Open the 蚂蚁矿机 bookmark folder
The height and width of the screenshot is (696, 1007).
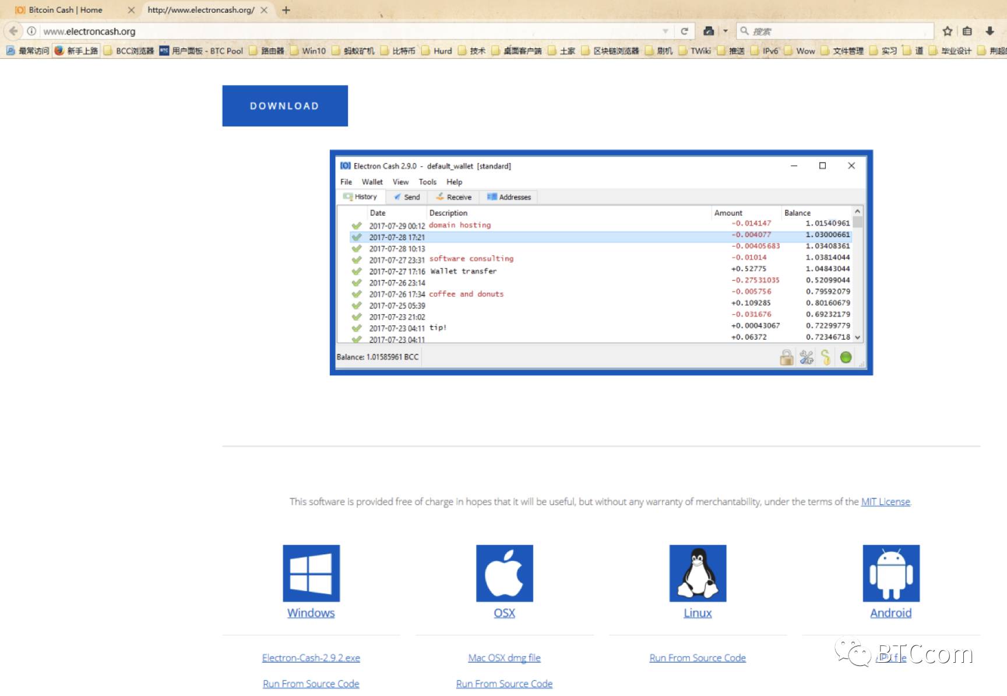[353, 51]
